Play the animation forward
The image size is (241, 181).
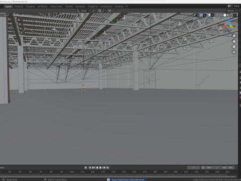tap(100, 167)
